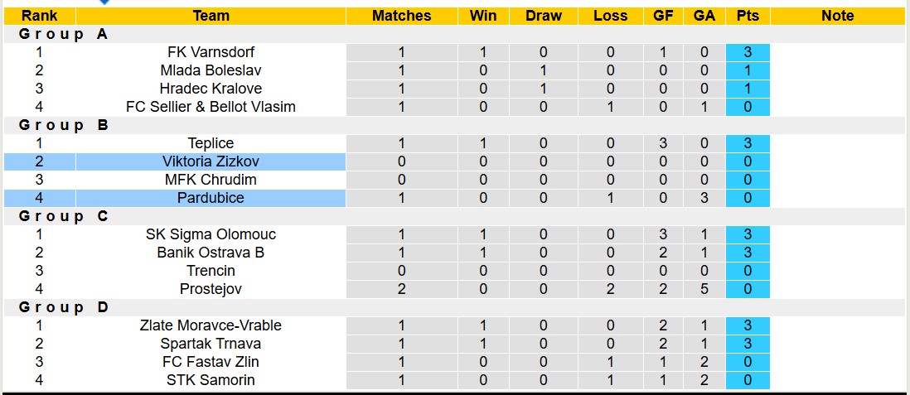Click the Pts column header
This screenshot has width=910, height=395.
(747, 16)
